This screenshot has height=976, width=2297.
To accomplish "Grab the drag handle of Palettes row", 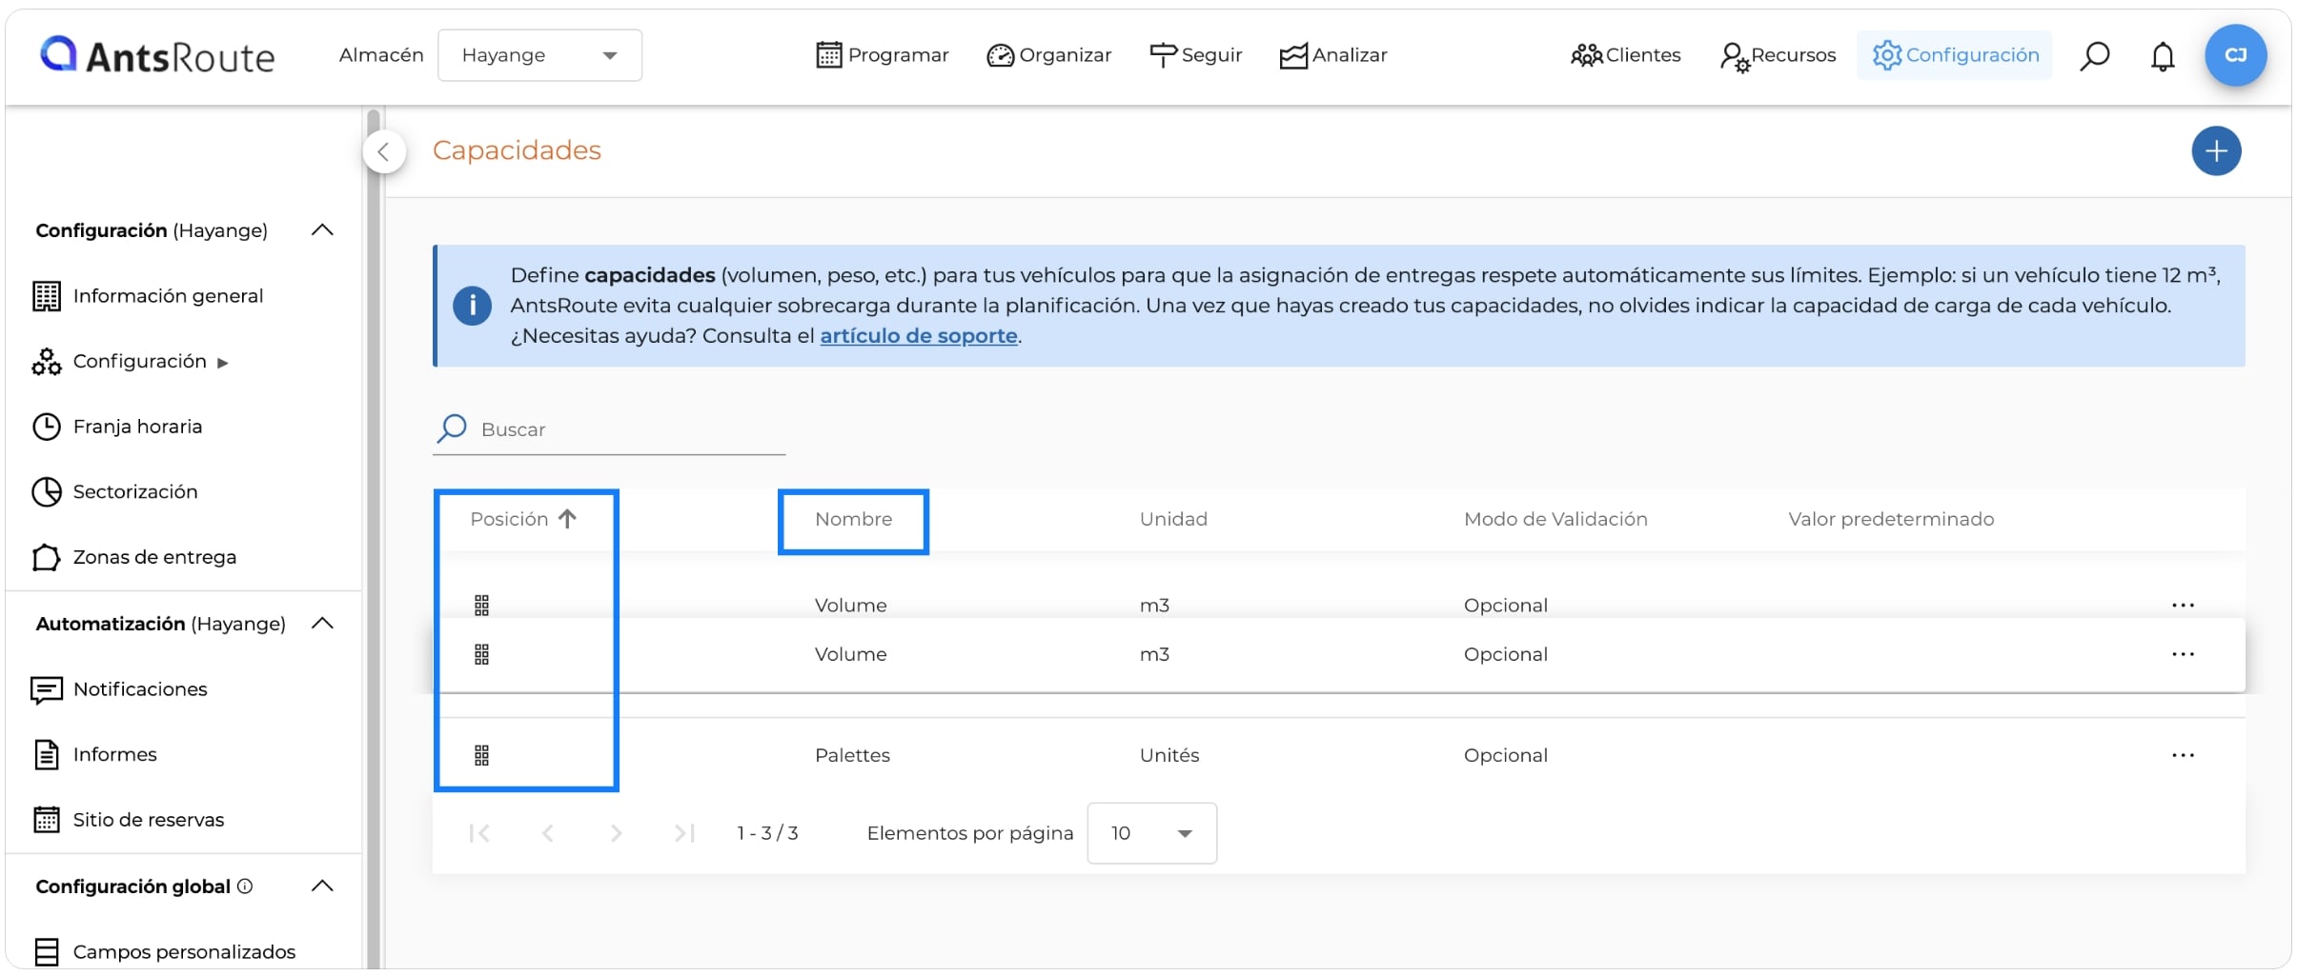I will pyautogui.click(x=481, y=756).
